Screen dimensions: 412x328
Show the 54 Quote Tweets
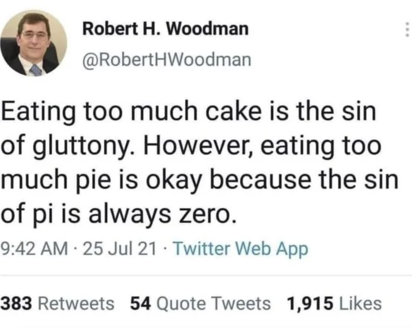[200, 304]
